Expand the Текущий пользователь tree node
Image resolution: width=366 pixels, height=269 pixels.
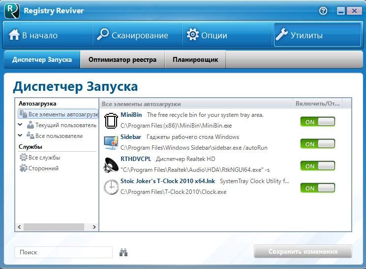pos(20,125)
